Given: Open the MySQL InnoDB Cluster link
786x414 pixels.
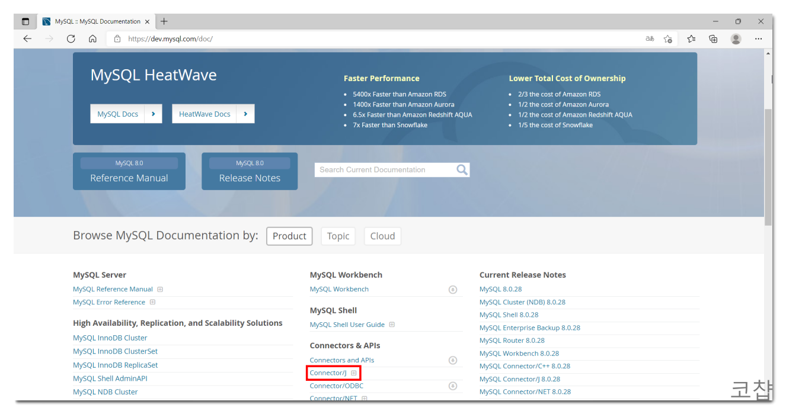Looking at the screenshot, I should coord(110,338).
